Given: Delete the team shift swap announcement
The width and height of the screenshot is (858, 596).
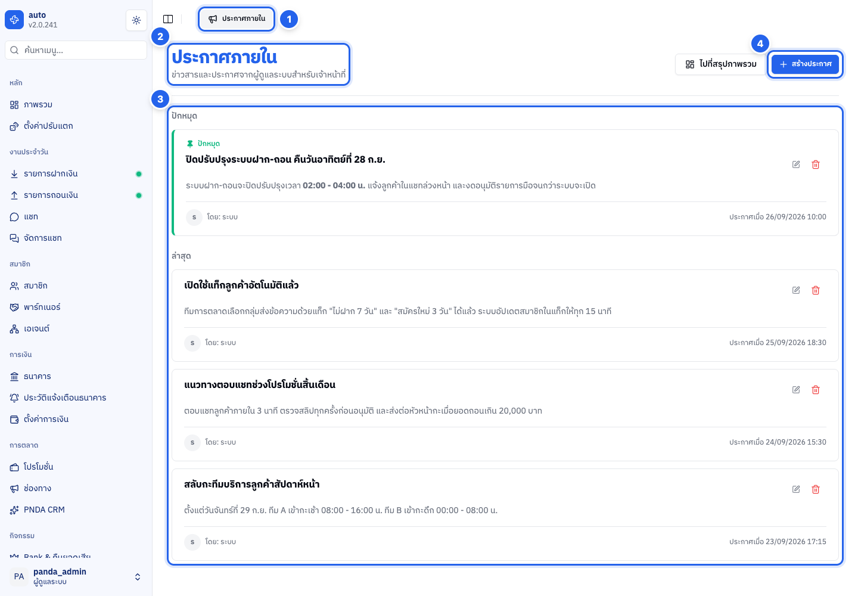Looking at the screenshot, I should pos(816,489).
